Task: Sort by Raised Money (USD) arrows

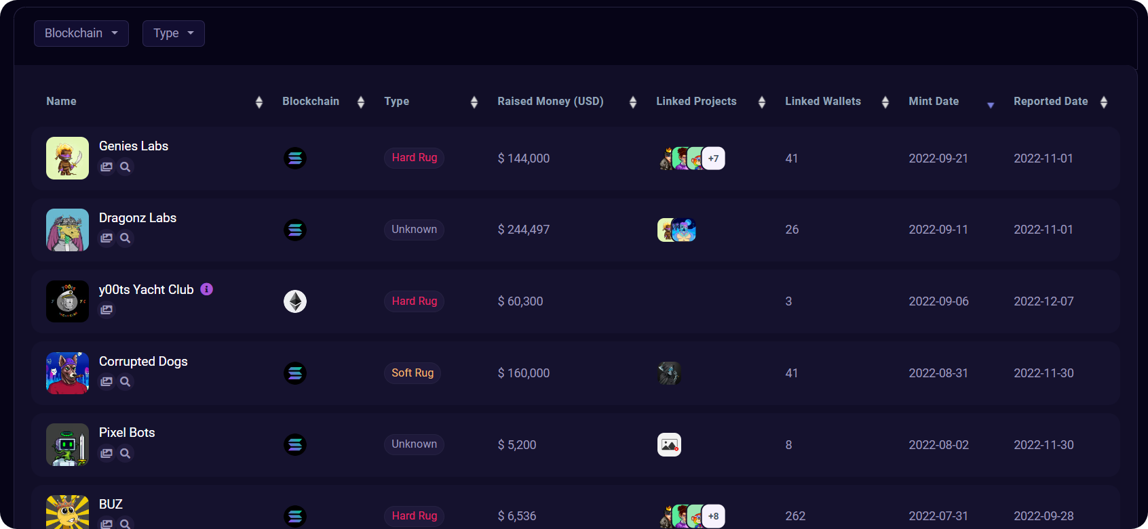Action: 633,102
